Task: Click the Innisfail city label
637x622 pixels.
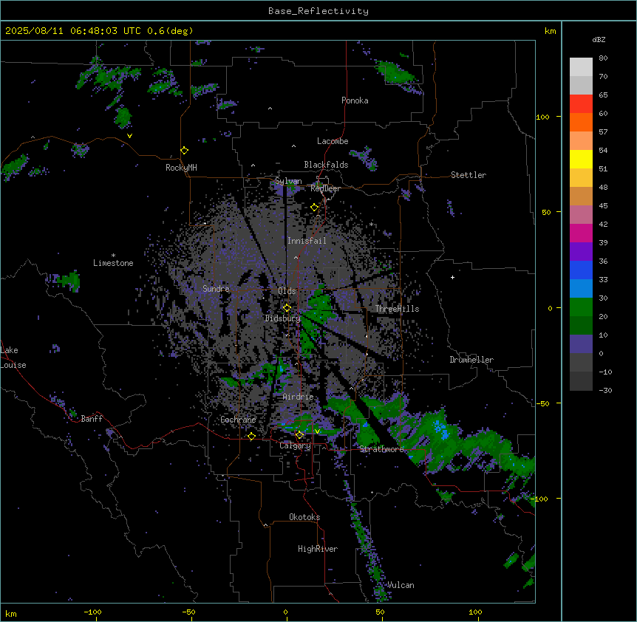Action: [307, 241]
